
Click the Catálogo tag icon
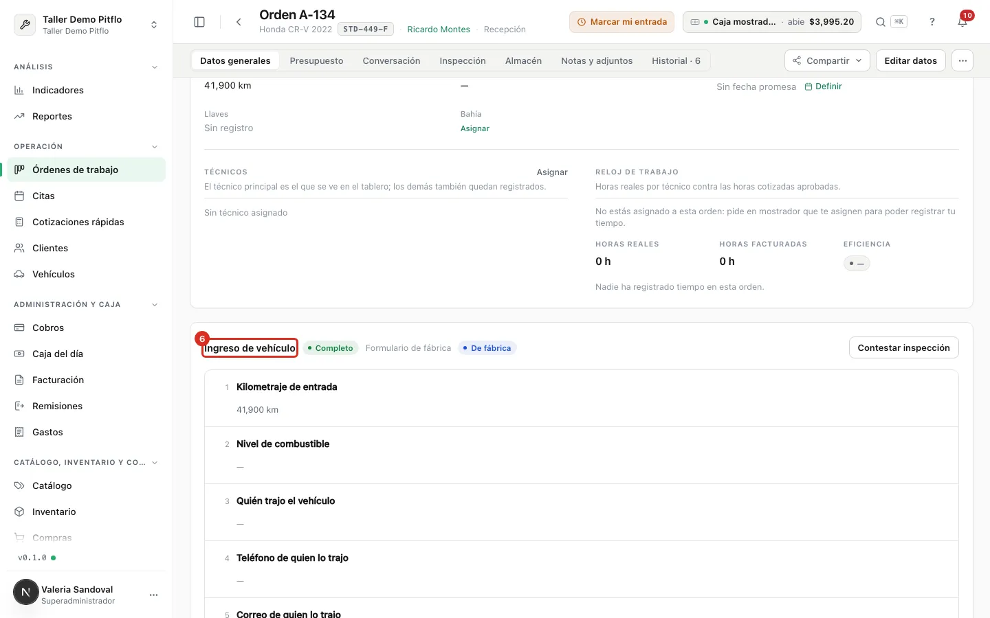(x=19, y=485)
